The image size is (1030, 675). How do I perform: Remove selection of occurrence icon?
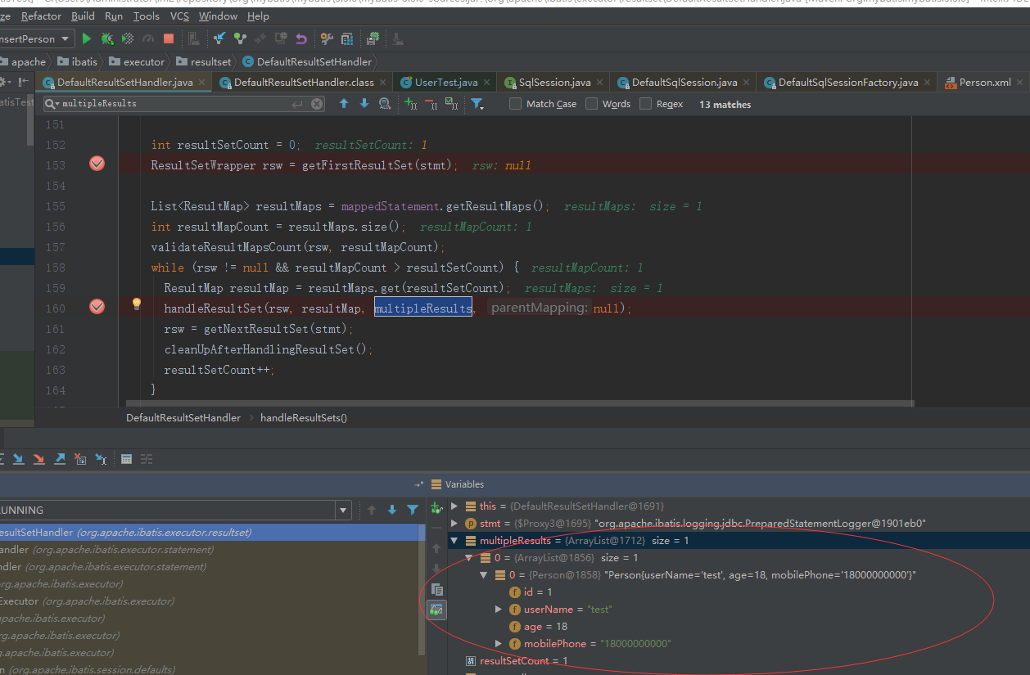tap(431, 104)
